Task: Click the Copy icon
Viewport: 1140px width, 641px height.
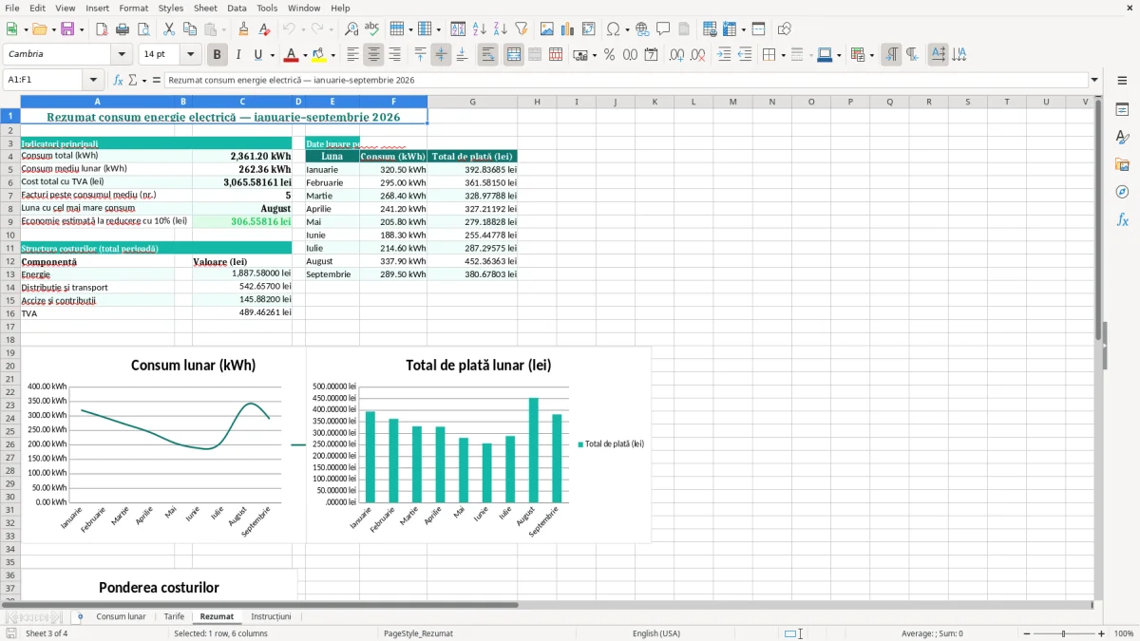Action: point(190,29)
